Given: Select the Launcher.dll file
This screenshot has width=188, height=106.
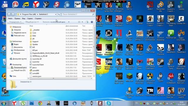Looking at the screenshot, I should [37, 59].
